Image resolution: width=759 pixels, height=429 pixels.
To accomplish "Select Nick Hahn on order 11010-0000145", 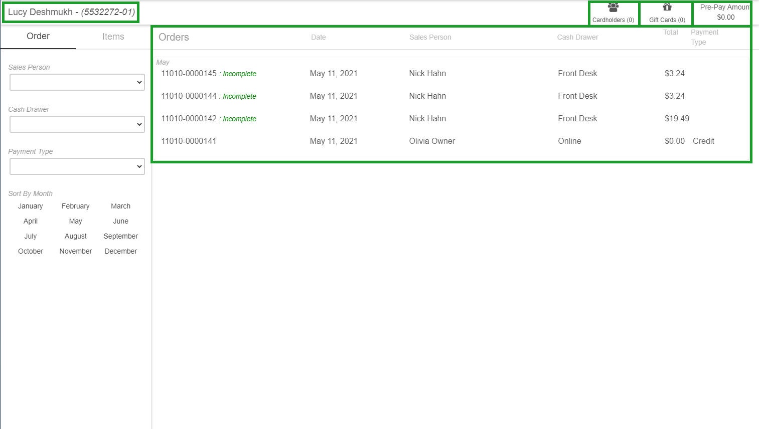I will coord(427,73).
